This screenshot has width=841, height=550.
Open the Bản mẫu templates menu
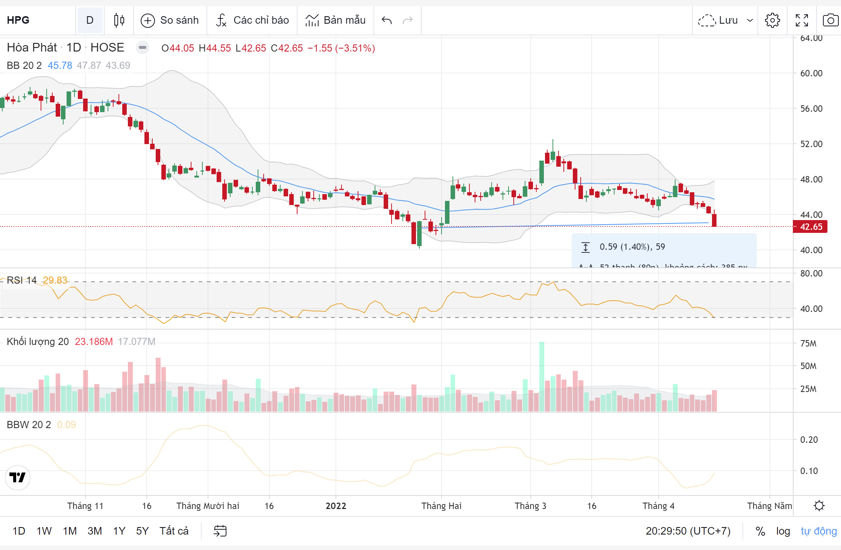click(x=335, y=20)
